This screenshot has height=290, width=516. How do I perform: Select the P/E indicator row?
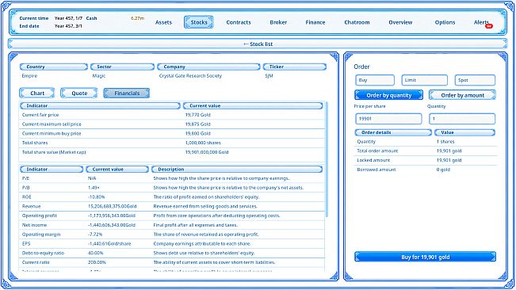pos(172,178)
